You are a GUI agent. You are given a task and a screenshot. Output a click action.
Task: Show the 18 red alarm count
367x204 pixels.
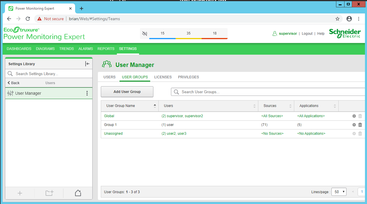tap(214, 34)
